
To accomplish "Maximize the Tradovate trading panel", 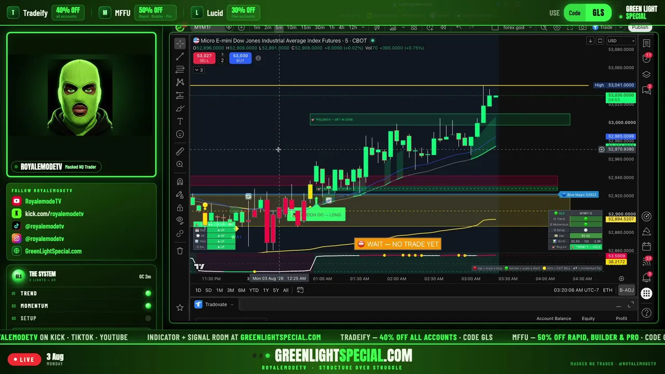I will pyautogui.click(x=631, y=304).
